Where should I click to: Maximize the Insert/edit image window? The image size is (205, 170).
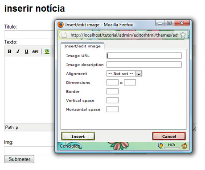(x=169, y=23)
